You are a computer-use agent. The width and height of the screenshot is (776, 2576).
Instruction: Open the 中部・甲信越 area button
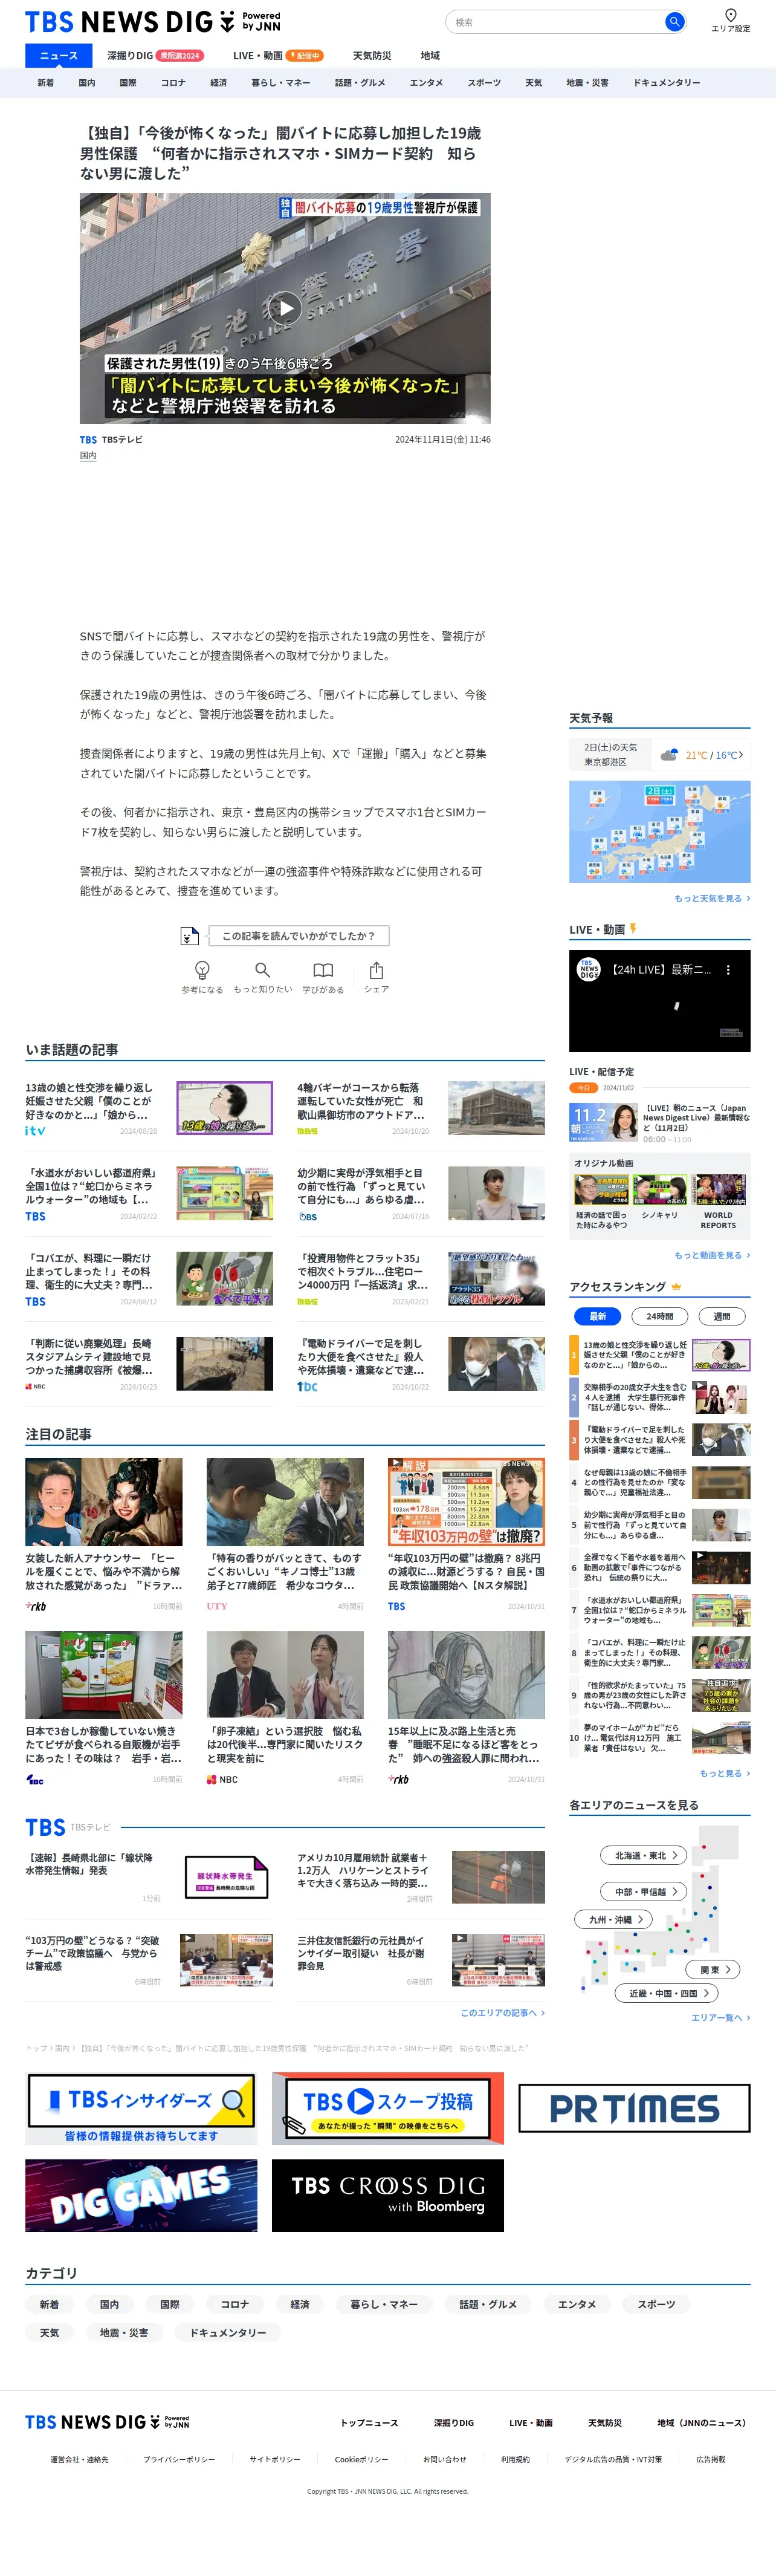click(645, 1891)
